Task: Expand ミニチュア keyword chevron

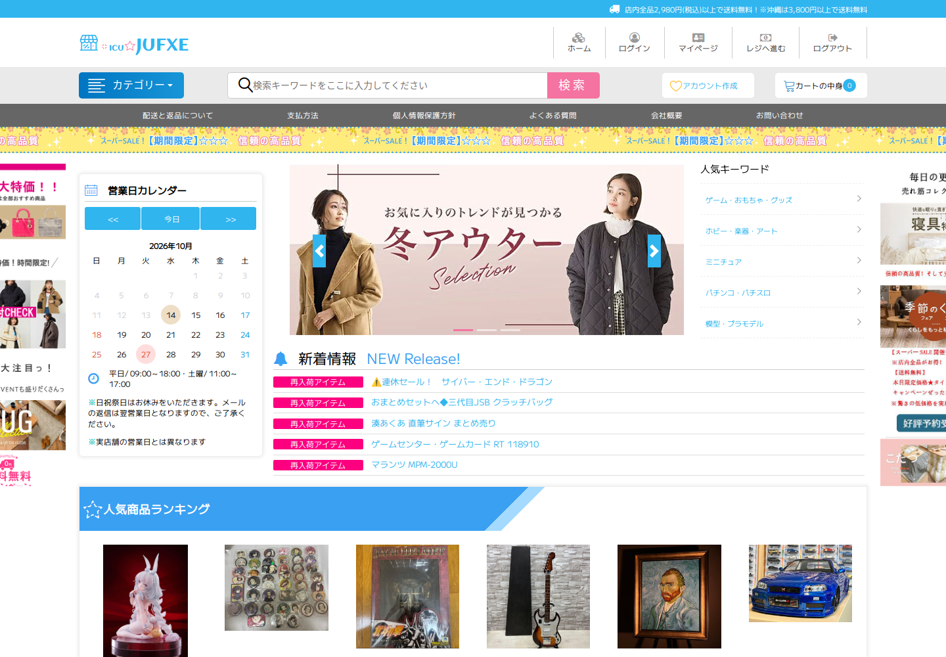Action: click(x=859, y=261)
